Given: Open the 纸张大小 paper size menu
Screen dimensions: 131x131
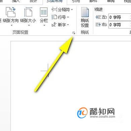Looking at the screenshot, I should (x=28, y=16).
